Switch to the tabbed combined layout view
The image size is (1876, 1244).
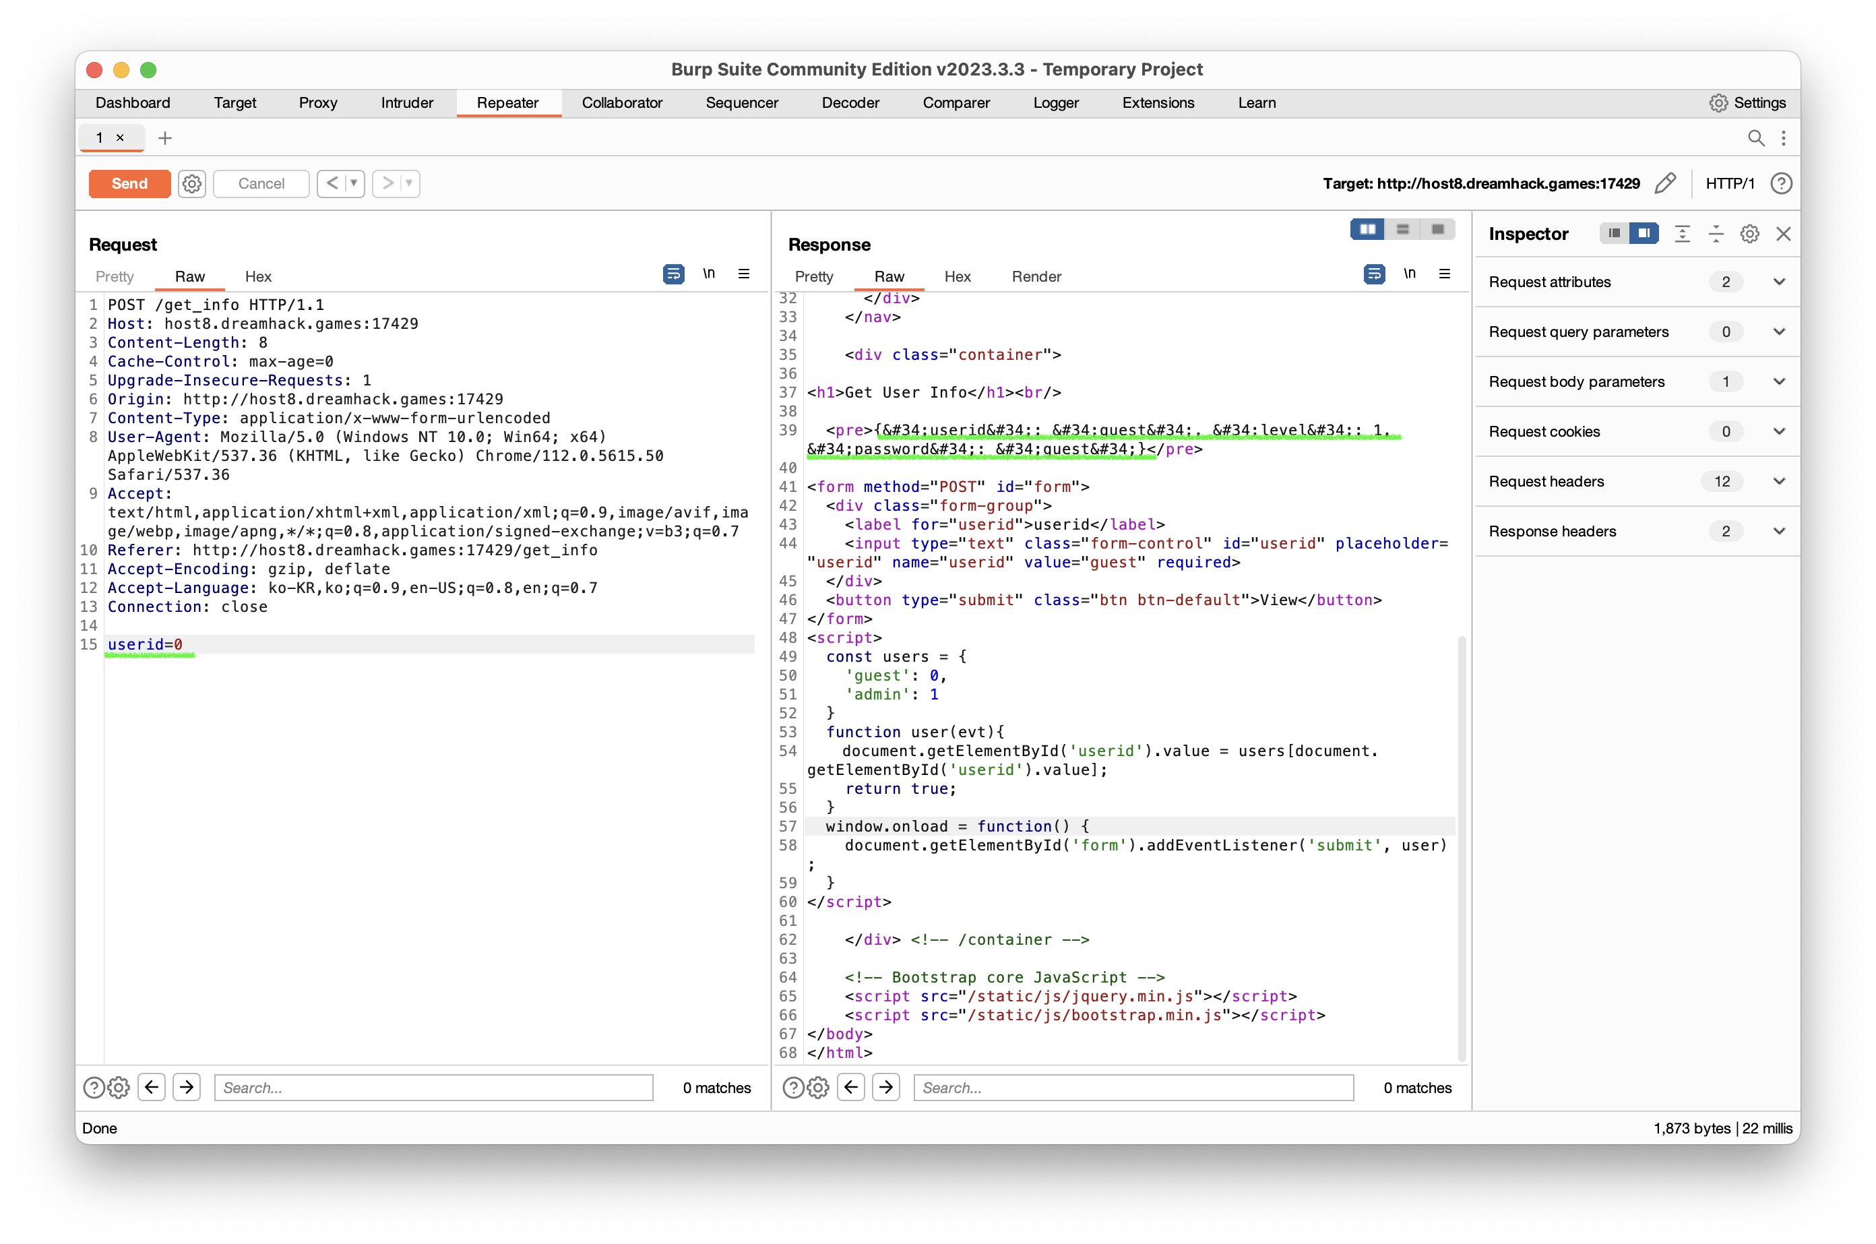[x=1437, y=229]
